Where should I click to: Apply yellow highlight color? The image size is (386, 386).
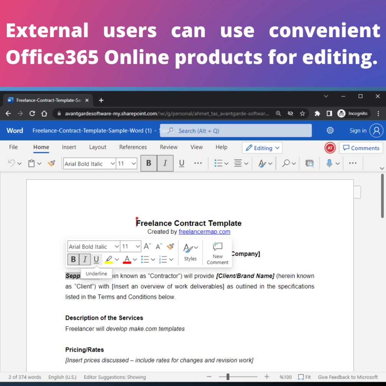[109, 259]
